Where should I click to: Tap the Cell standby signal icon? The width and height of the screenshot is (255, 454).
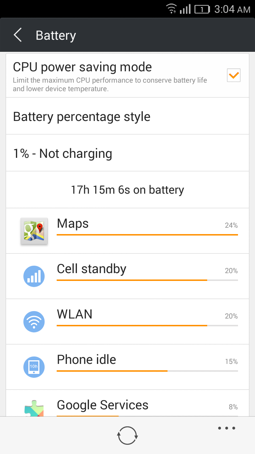pyautogui.click(x=34, y=276)
